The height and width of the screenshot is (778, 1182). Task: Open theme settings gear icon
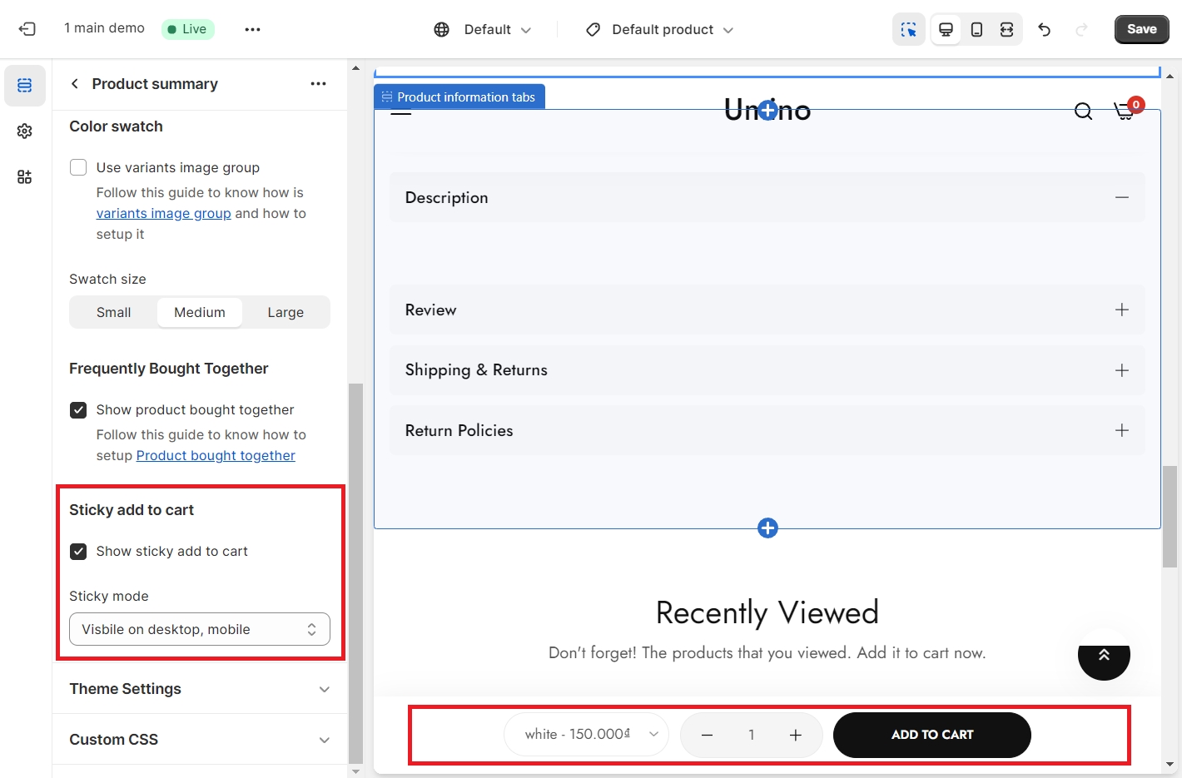click(25, 131)
